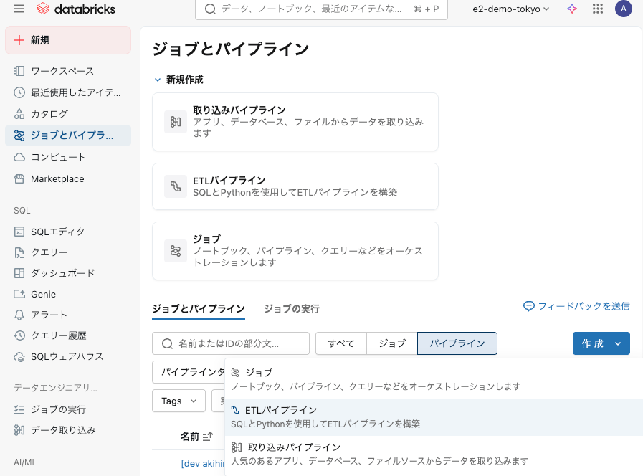
Task: Click the 取り込みパイプライン creation card
Action: pos(295,122)
